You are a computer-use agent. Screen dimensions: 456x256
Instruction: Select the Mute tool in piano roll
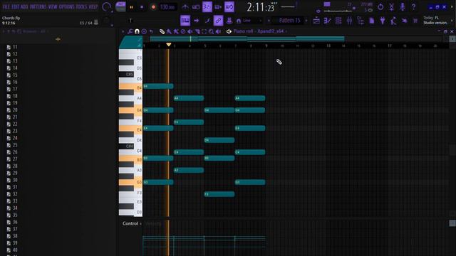click(x=190, y=31)
